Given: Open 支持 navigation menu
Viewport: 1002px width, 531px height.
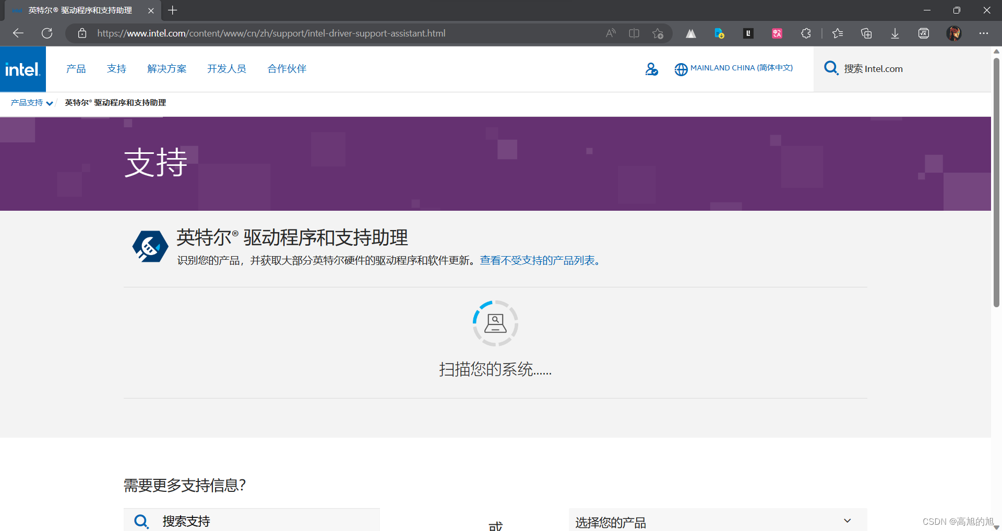Looking at the screenshot, I should pyautogui.click(x=117, y=69).
